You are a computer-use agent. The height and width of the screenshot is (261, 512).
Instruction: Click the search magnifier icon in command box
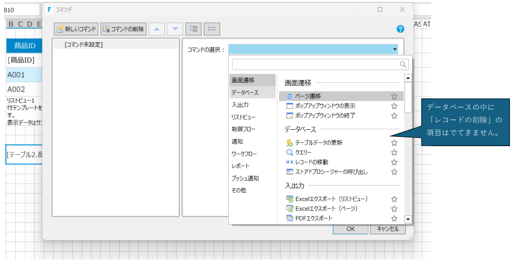(x=403, y=65)
